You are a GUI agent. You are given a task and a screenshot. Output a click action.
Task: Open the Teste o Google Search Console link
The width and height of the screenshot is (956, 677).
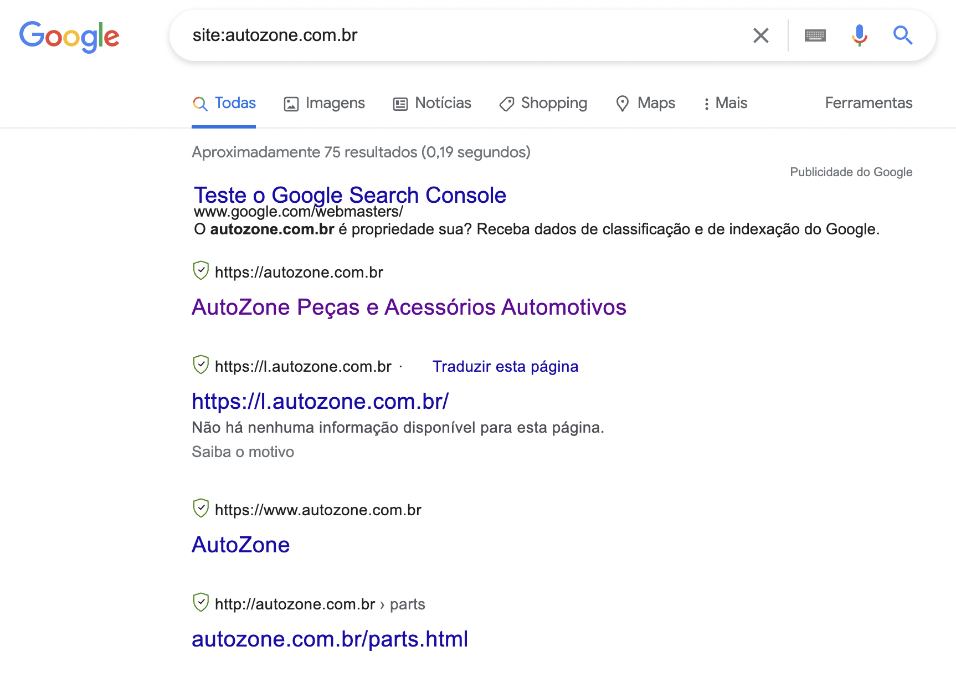(x=350, y=195)
